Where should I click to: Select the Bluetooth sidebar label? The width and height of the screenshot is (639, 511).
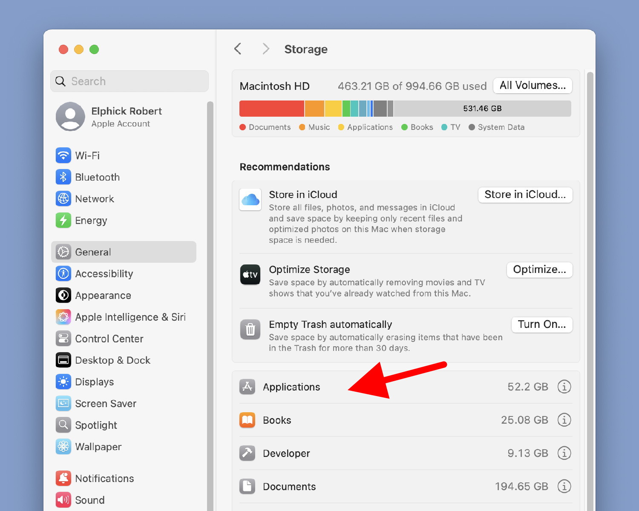[x=98, y=177]
